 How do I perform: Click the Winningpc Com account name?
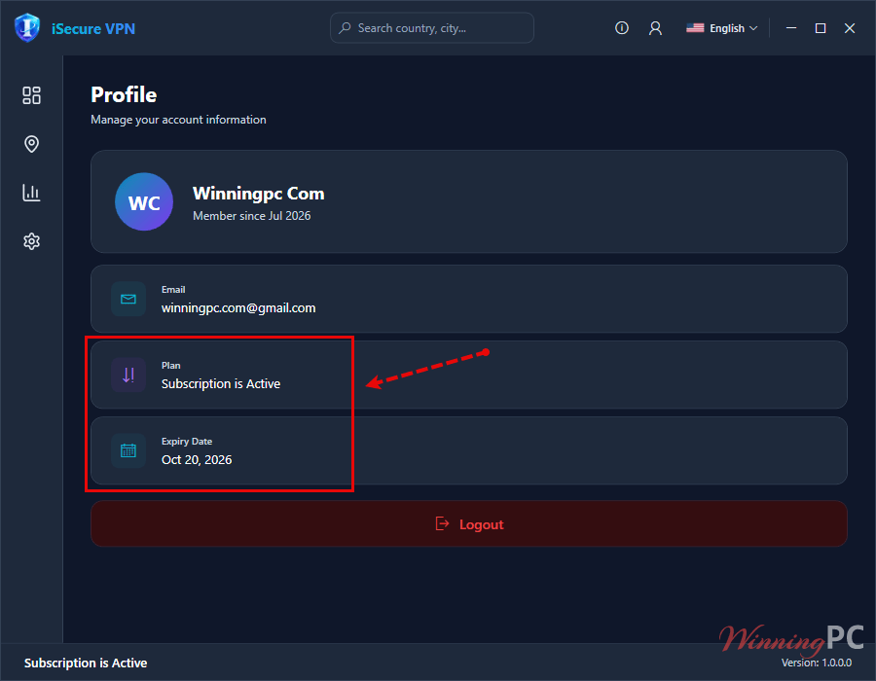pos(259,194)
